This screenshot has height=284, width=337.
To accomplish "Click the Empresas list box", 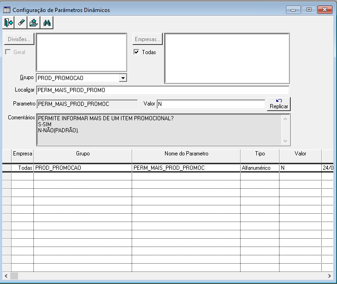I will tap(227, 58).
